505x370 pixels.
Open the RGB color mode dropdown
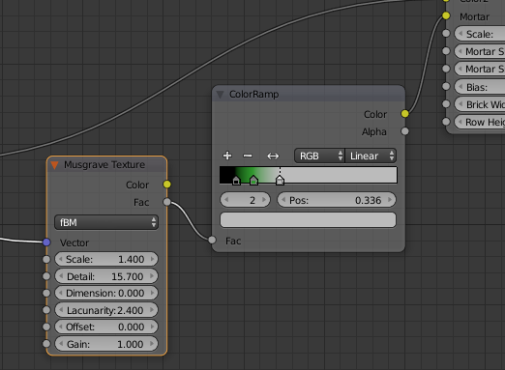coord(319,156)
